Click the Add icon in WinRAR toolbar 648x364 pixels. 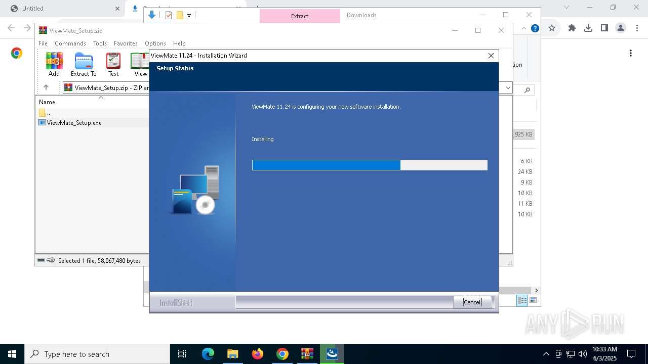pyautogui.click(x=54, y=64)
